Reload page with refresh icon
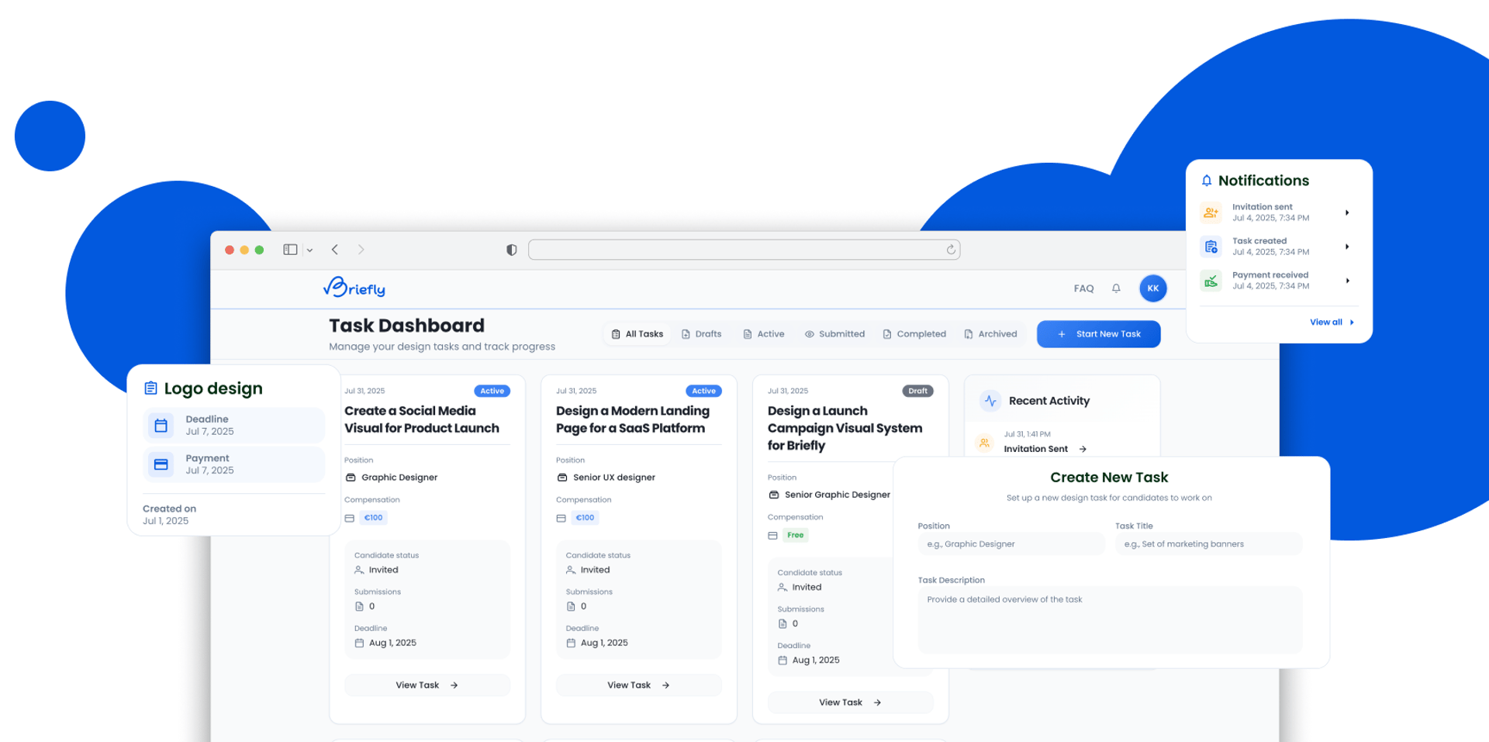The height and width of the screenshot is (742, 1489). (x=951, y=250)
